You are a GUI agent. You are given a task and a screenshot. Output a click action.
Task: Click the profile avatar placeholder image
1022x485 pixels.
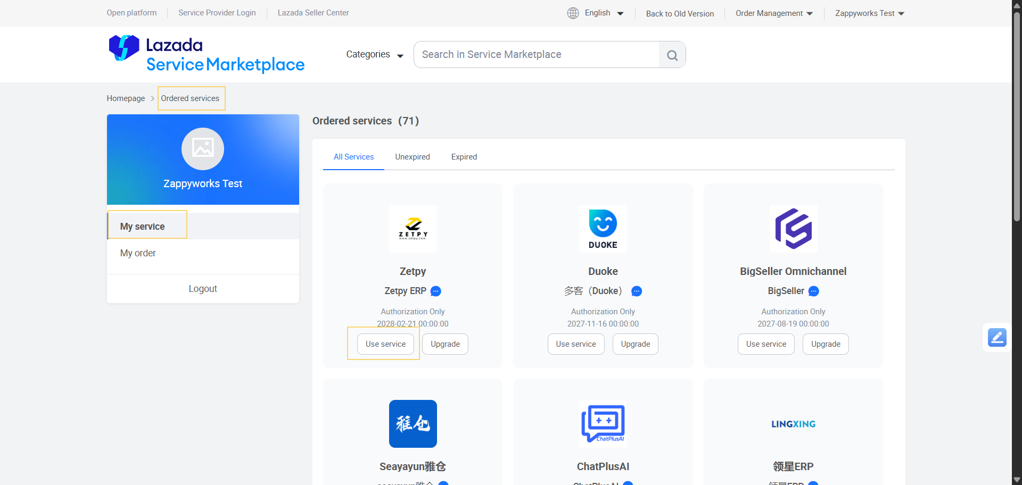[x=203, y=148]
